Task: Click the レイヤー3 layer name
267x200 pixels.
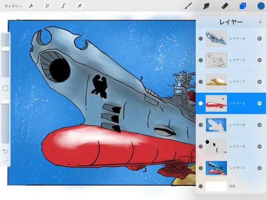Action: point(237,104)
